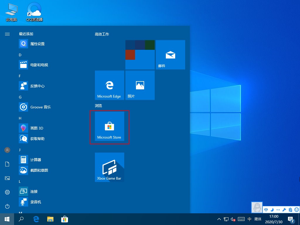This screenshot has width=300, height=225.
Task: Toggle the moon mode on the input toolbar
Action: point(271,210)
